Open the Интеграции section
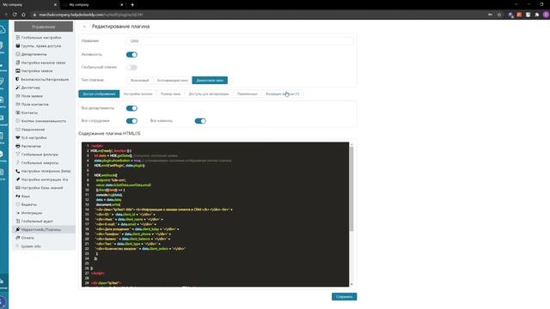The image size is (550, 309). tap(32, 213)
